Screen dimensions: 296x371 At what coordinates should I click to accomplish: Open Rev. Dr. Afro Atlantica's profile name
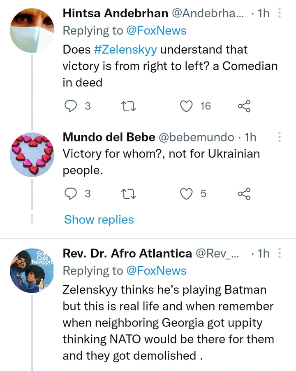pyautogui.click(x=127, y=254)
